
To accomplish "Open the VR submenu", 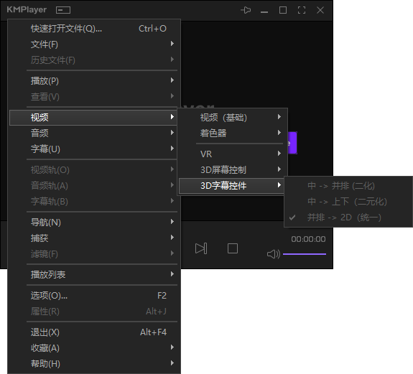I will coord(232,154).
